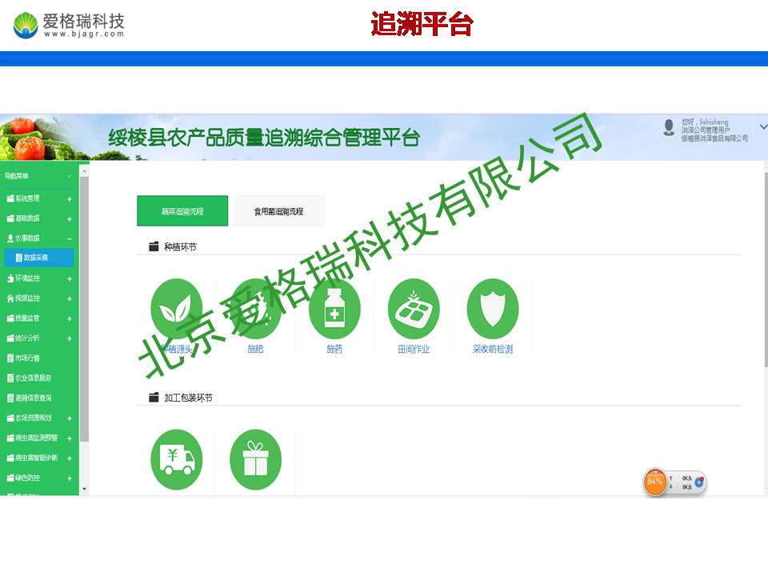The image size is (768, 576).
Task: Click the puzzle icon beside 环境监控
Action: pos(10,278)
